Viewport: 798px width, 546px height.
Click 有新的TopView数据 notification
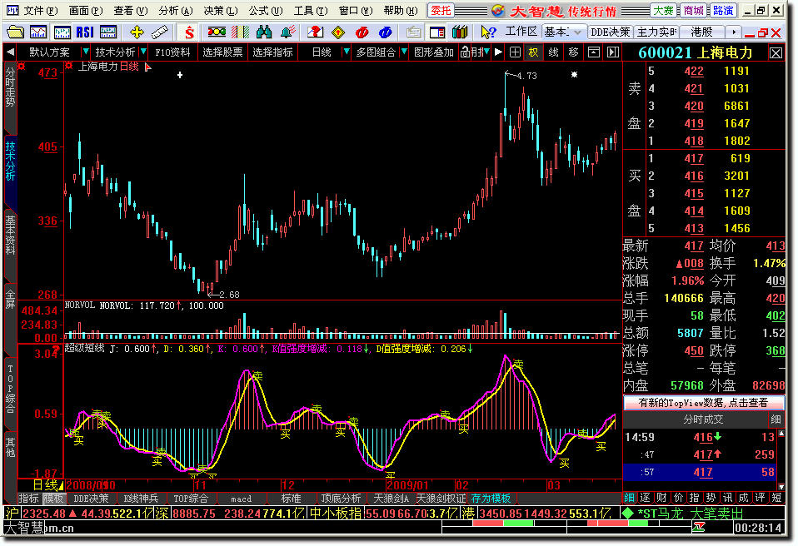(x=703, y=403)
